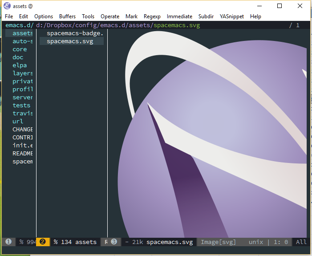
Task: Select spacemacs-badge file in middle pane
Action: 75,33
